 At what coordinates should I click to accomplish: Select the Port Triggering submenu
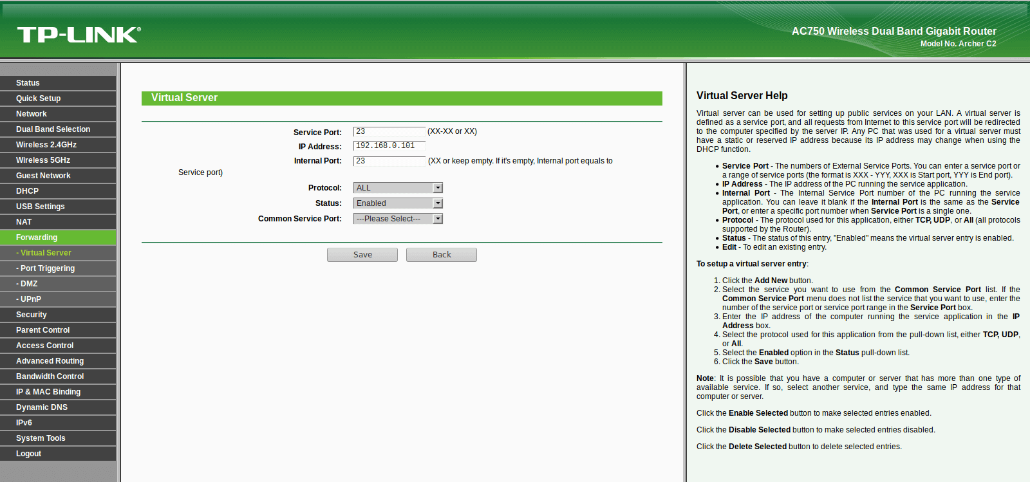click(x=58, y=268)
